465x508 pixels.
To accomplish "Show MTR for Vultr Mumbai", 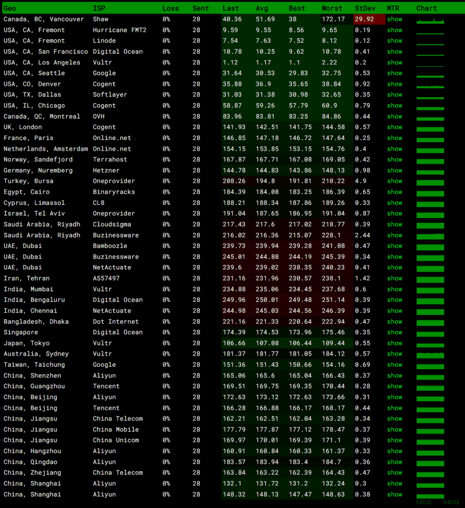I will [394, 289].
